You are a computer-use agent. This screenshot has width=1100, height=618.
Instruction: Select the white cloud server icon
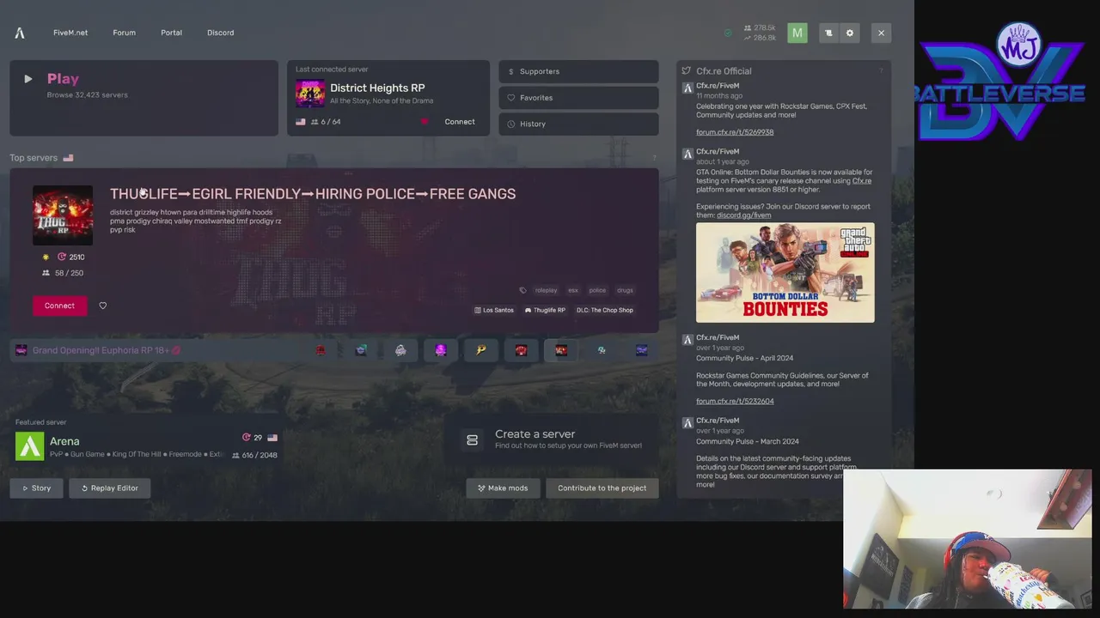tap(400, 350)
